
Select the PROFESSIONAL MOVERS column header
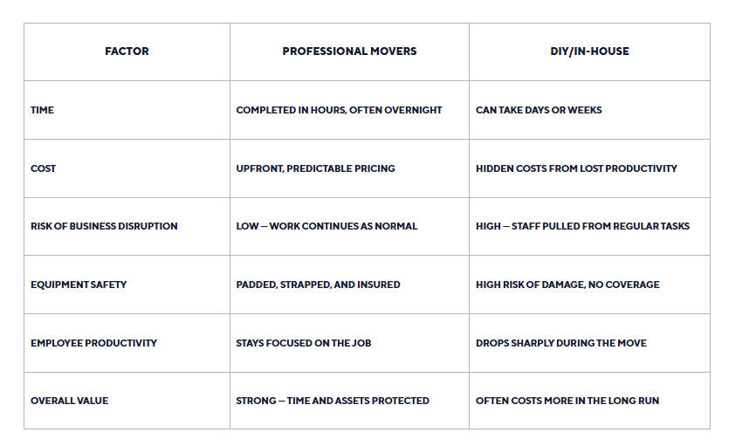click(349, 51)
